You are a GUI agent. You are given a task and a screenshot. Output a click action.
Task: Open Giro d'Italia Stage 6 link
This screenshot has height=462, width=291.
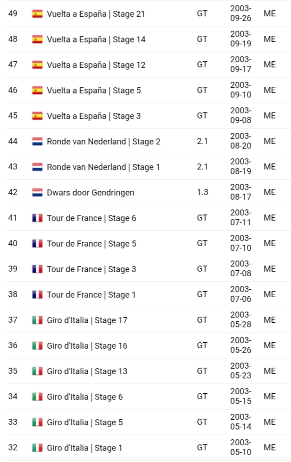[85, 397]
